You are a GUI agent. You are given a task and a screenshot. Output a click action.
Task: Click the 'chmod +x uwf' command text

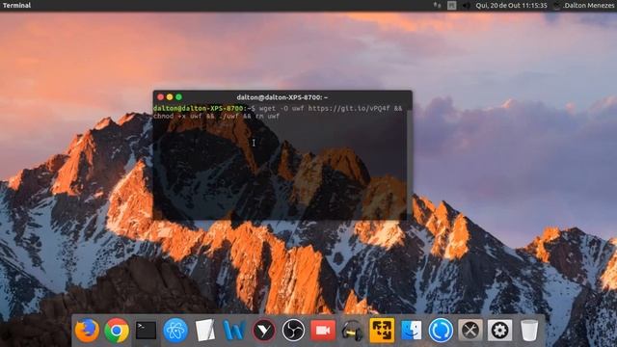pyautogui.click(x=177, y=116)
